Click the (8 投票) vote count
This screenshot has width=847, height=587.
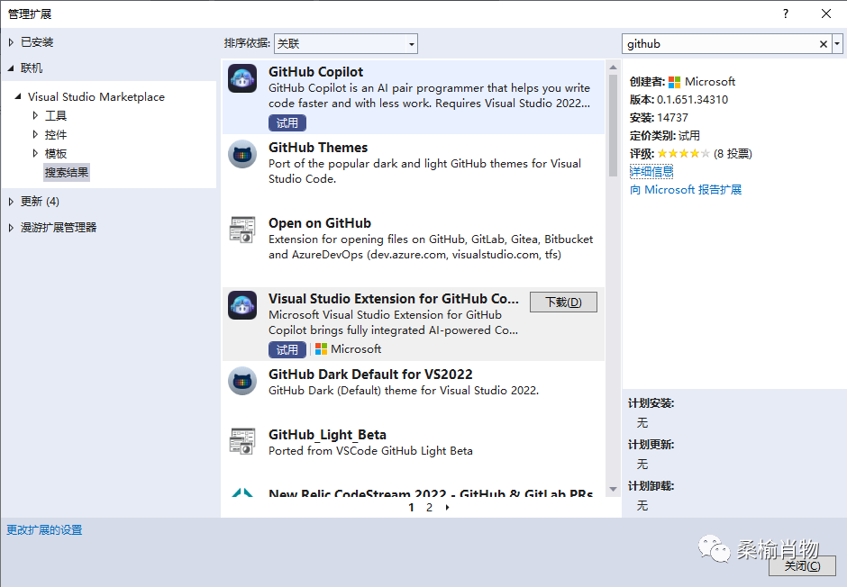coord(733,154)
